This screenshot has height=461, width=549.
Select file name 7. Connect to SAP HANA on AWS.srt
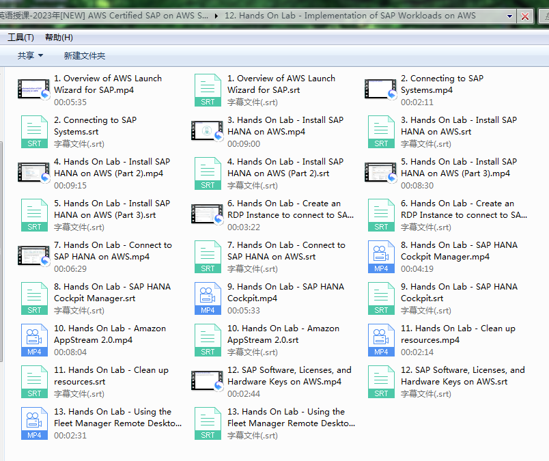click(286, 251)
